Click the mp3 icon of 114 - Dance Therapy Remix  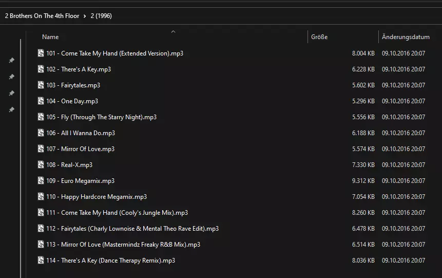click(x=41, y=260)
